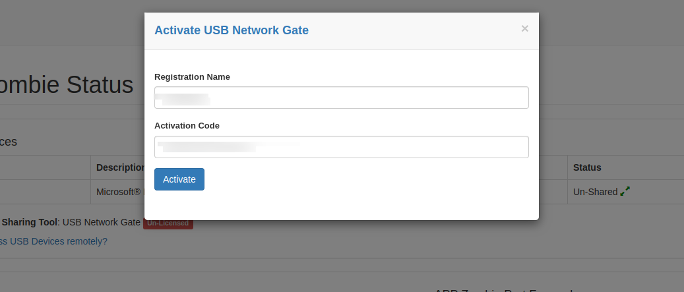Focus the Activation Code text box
Viewport: 684px width, 292px height.
point(341,147)
